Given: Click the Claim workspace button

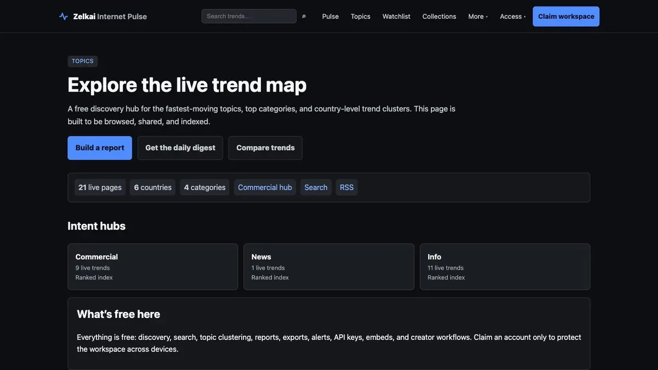Looking at the screenshot, I should tap(566, 16).
